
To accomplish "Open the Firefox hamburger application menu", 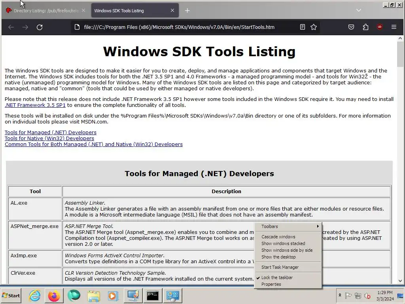I will pyautogui.click(x=394, y=27).
